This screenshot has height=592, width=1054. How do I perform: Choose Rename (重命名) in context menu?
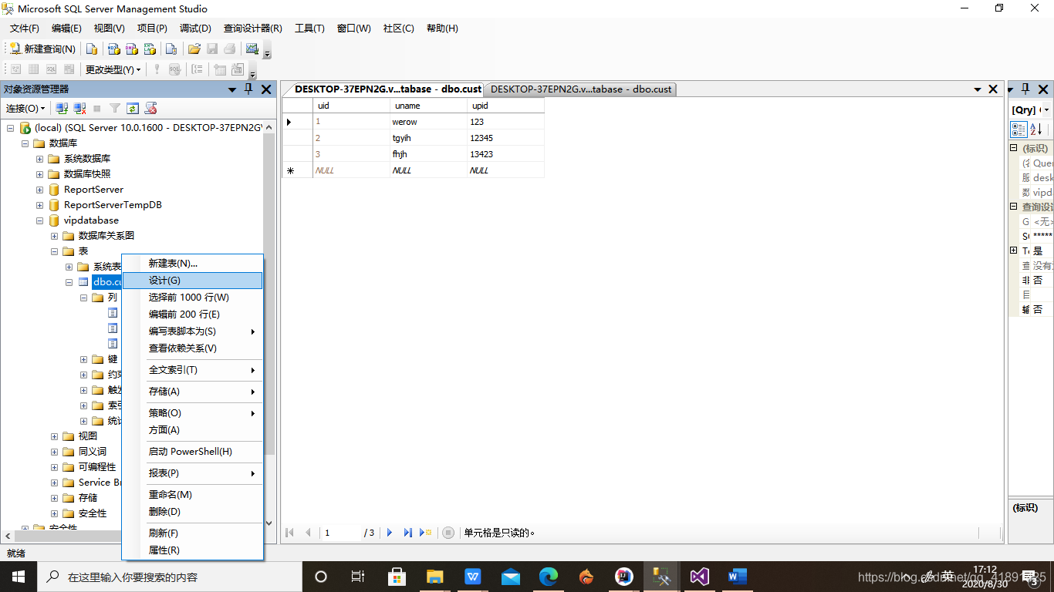(192, 495)
